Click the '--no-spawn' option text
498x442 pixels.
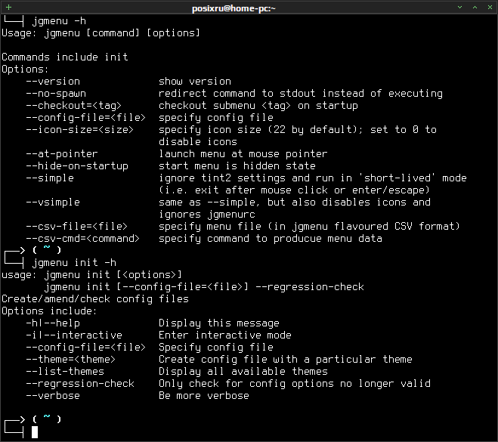(56, 94)
